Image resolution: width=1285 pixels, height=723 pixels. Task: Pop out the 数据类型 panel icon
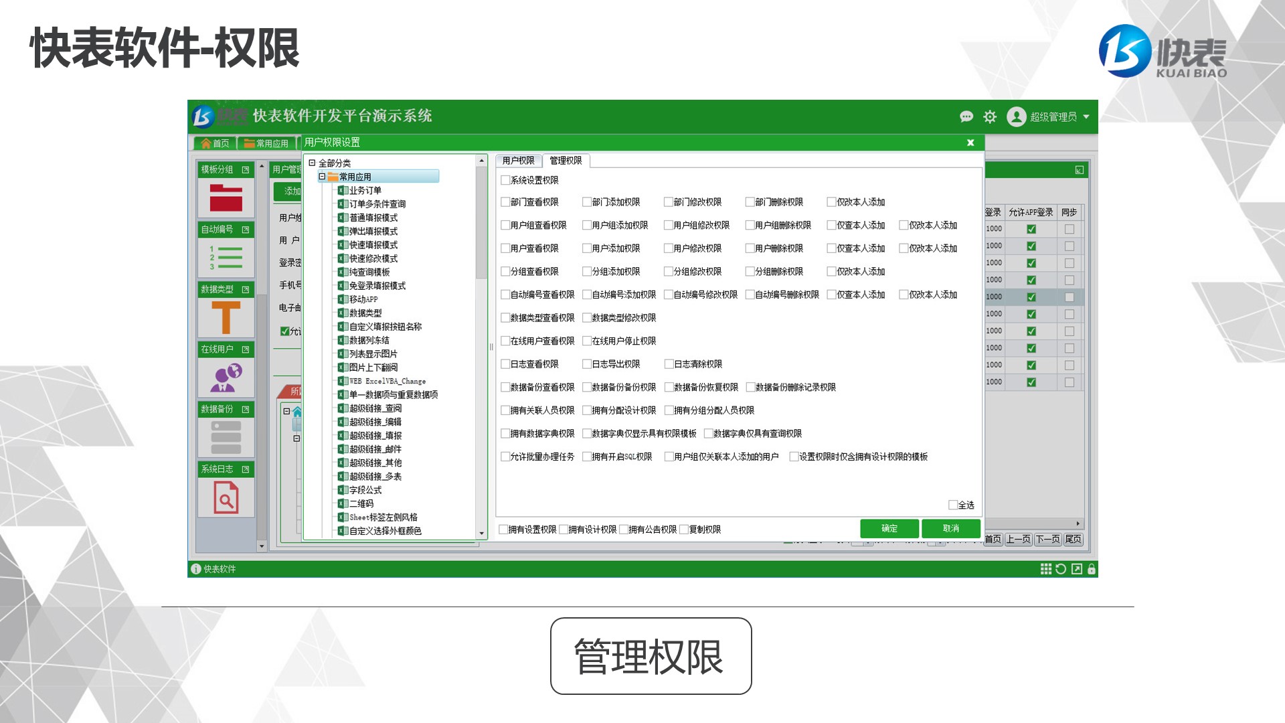pyautogui.click(x=246, y=290)
